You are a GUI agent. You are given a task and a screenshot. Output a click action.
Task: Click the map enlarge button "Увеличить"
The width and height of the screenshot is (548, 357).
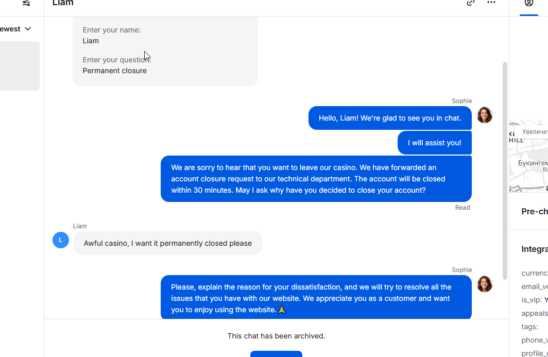coord(535,132)
